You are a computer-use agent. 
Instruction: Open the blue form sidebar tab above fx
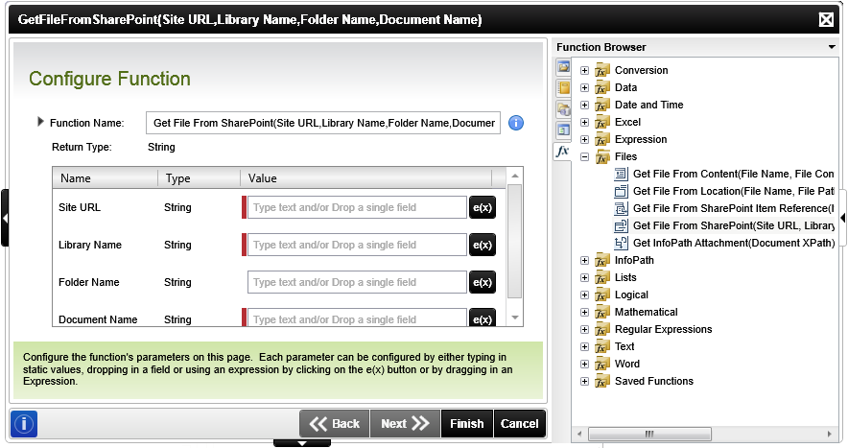tap(563, 130)
